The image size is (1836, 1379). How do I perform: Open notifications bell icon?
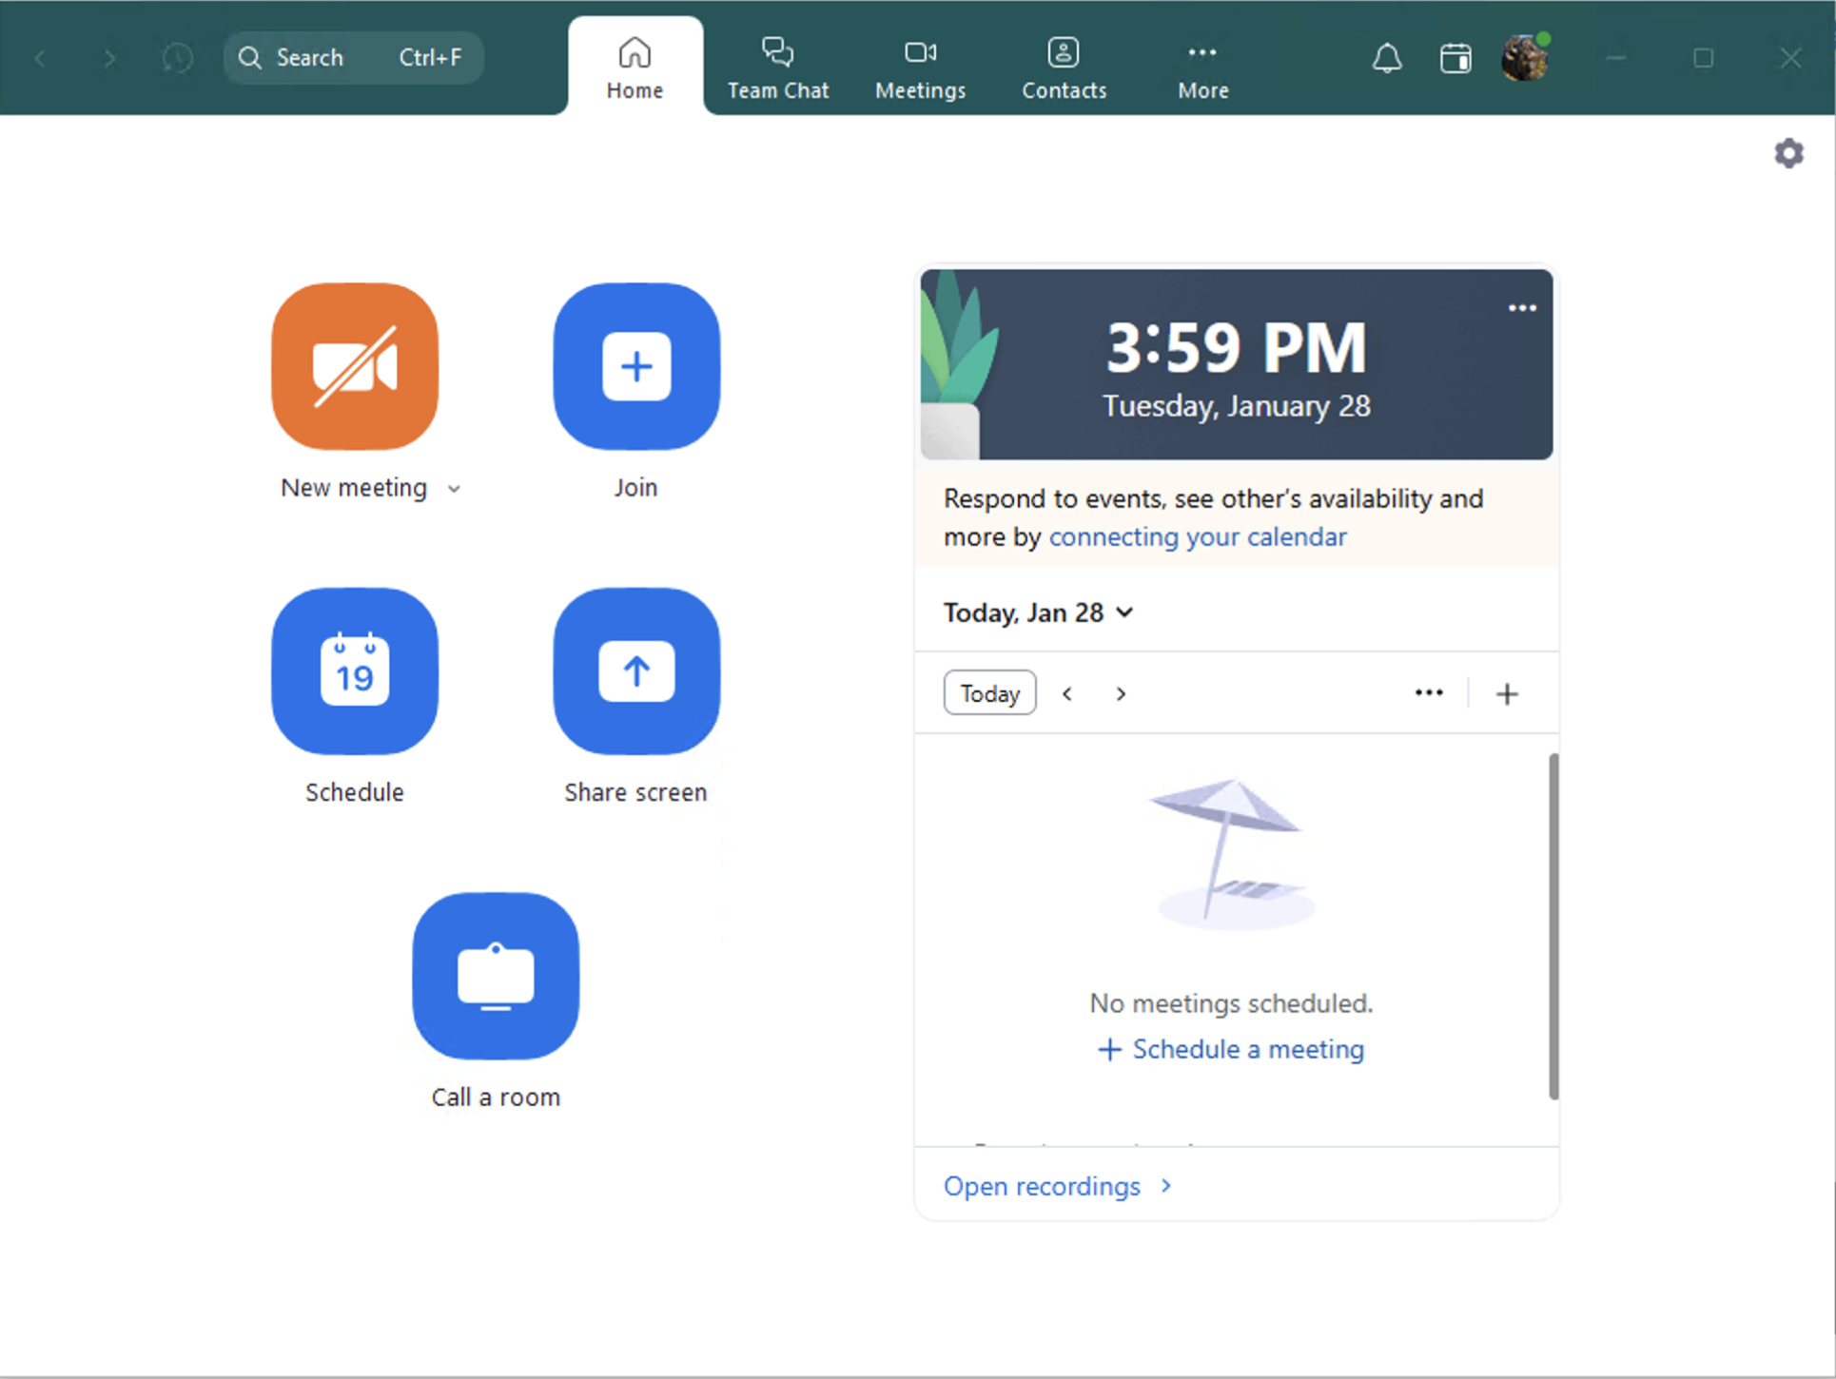pyautogui.click(x=1387, y=59)
